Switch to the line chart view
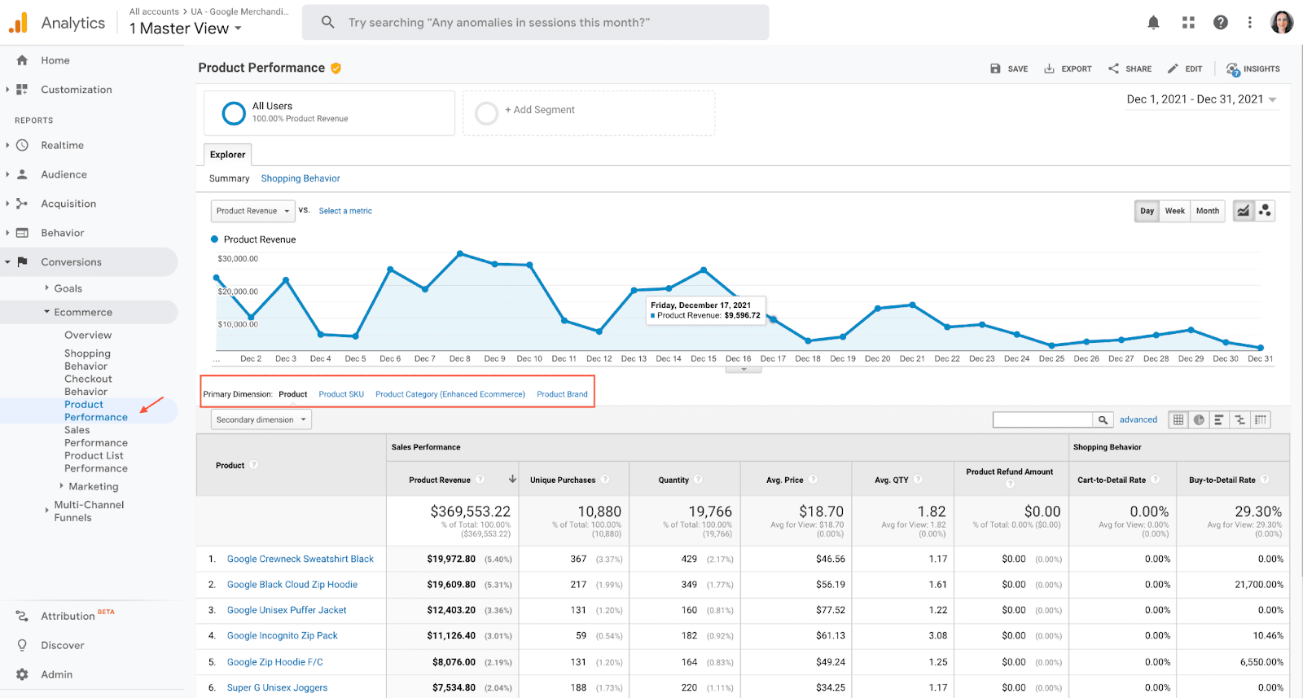The height and width of the screenshot is (698, 1303). (x=1244, y=211)
